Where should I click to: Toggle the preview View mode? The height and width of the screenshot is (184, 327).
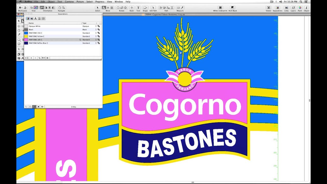point(36,8)
